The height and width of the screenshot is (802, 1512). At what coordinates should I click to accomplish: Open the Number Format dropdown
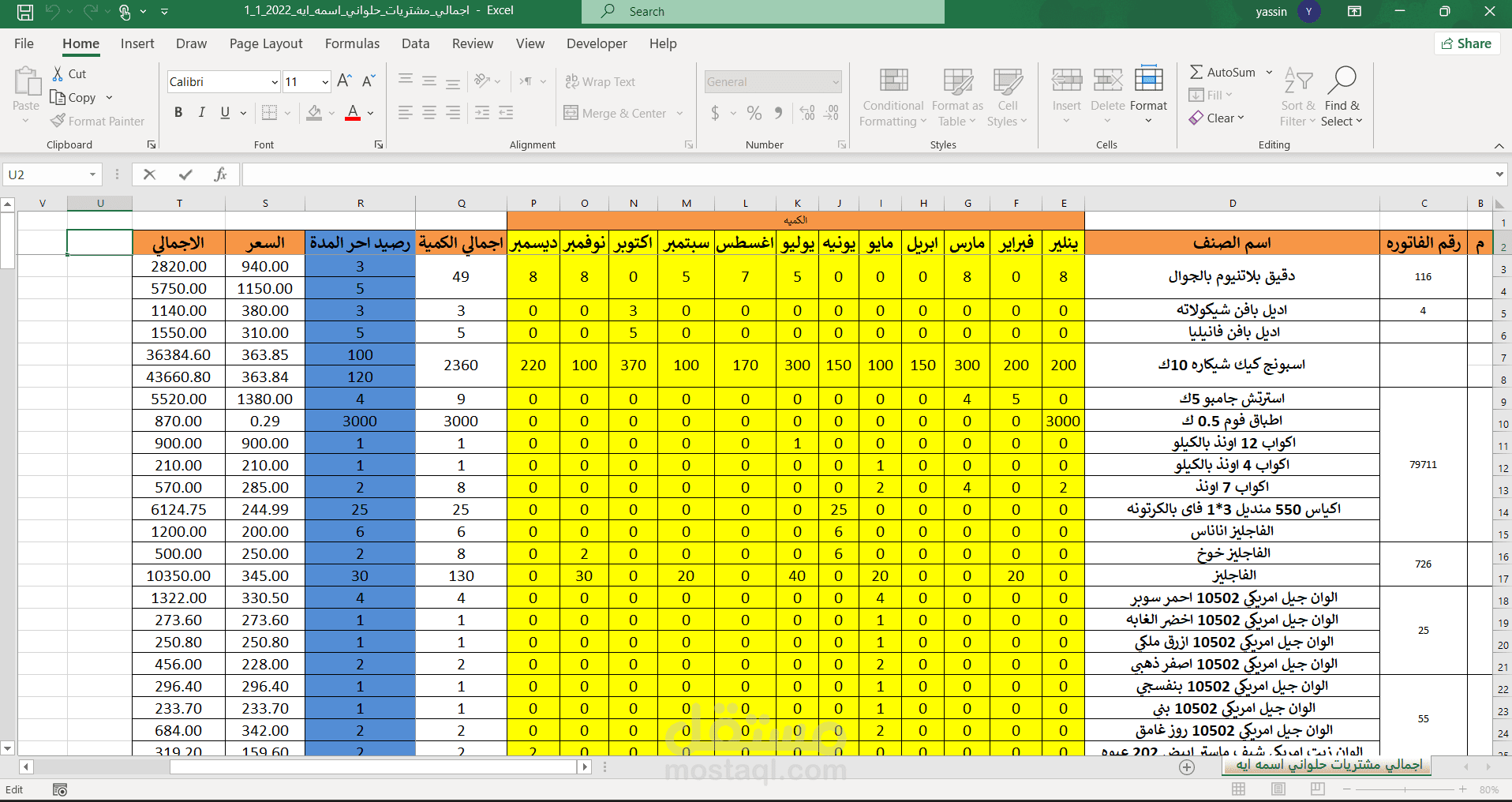834,81
